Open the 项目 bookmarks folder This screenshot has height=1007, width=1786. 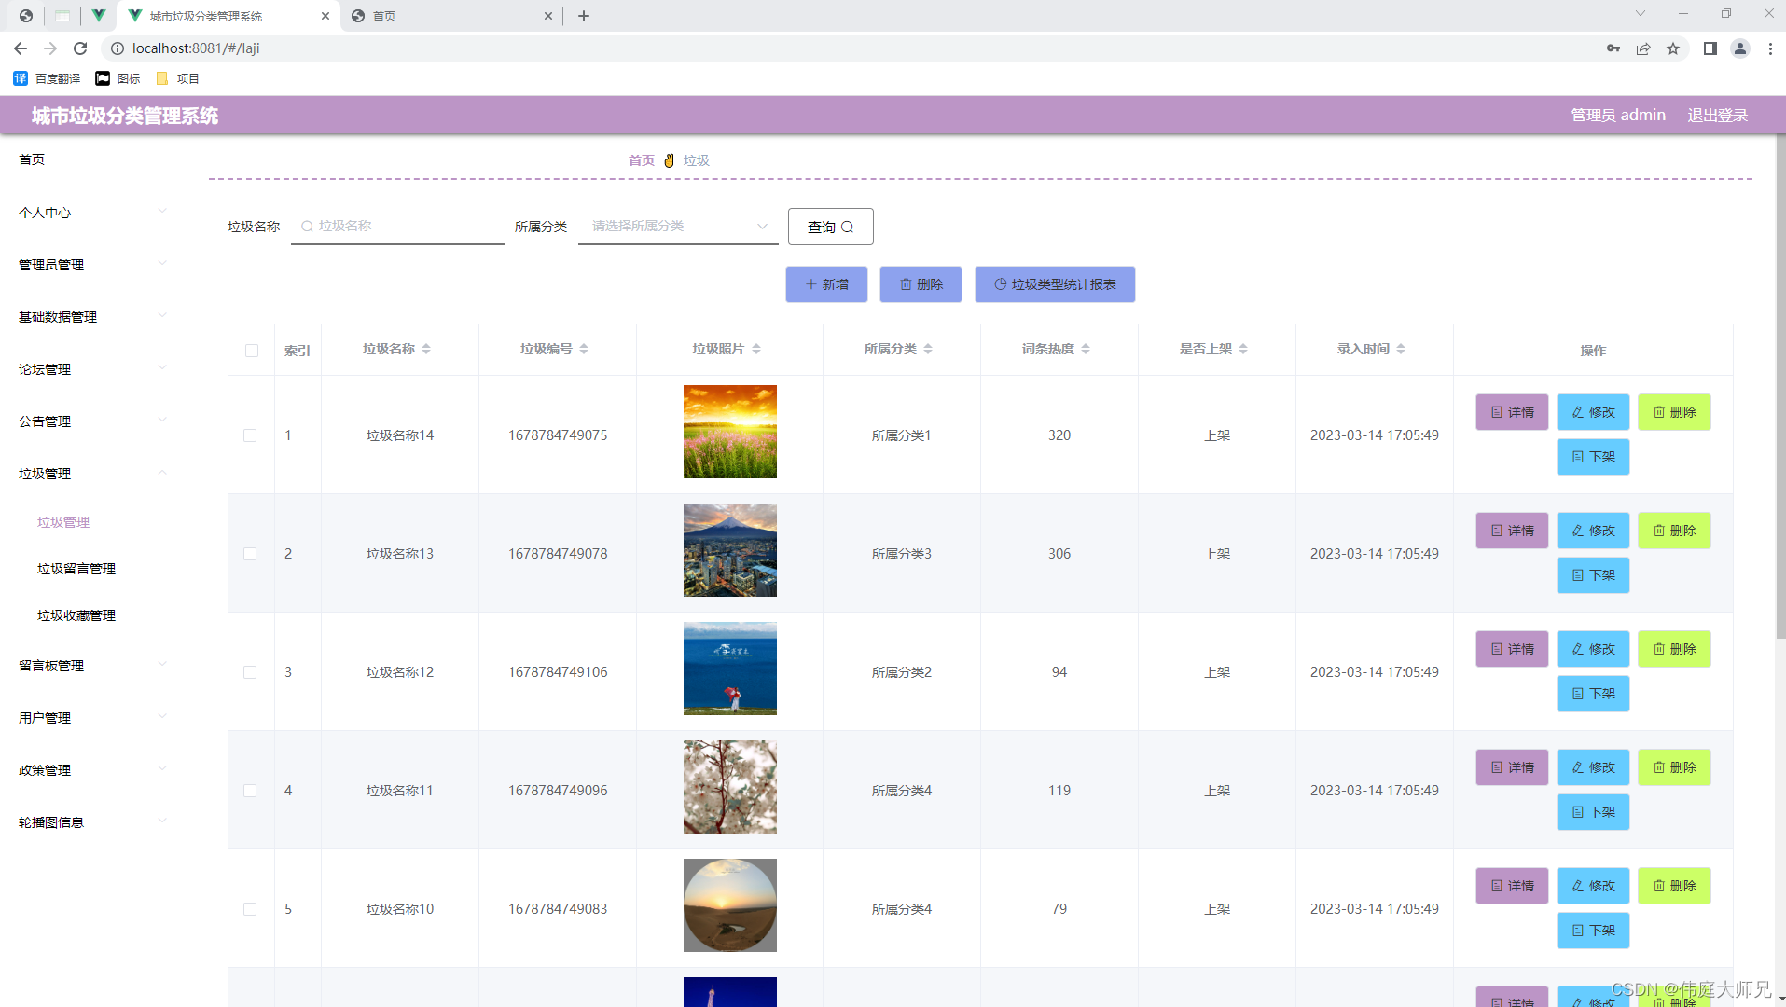tap(178, 78)
